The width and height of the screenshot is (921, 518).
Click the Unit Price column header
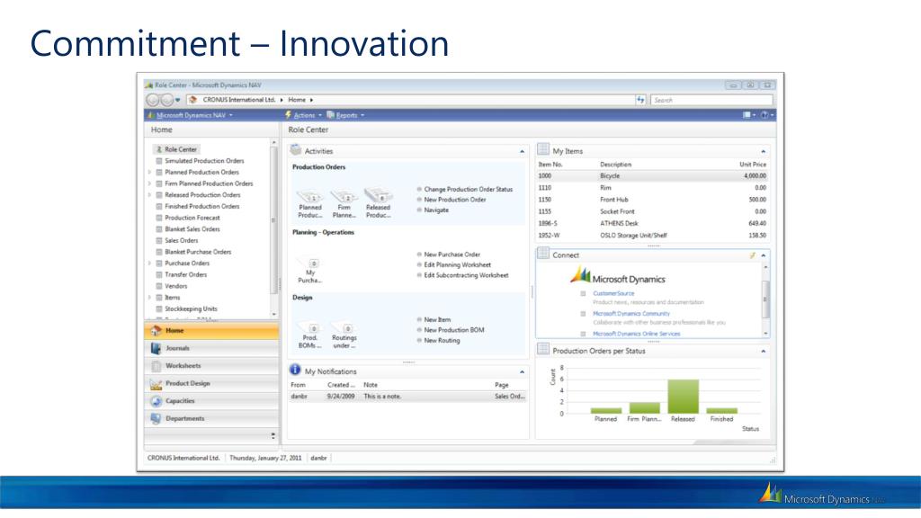(753, 165)
